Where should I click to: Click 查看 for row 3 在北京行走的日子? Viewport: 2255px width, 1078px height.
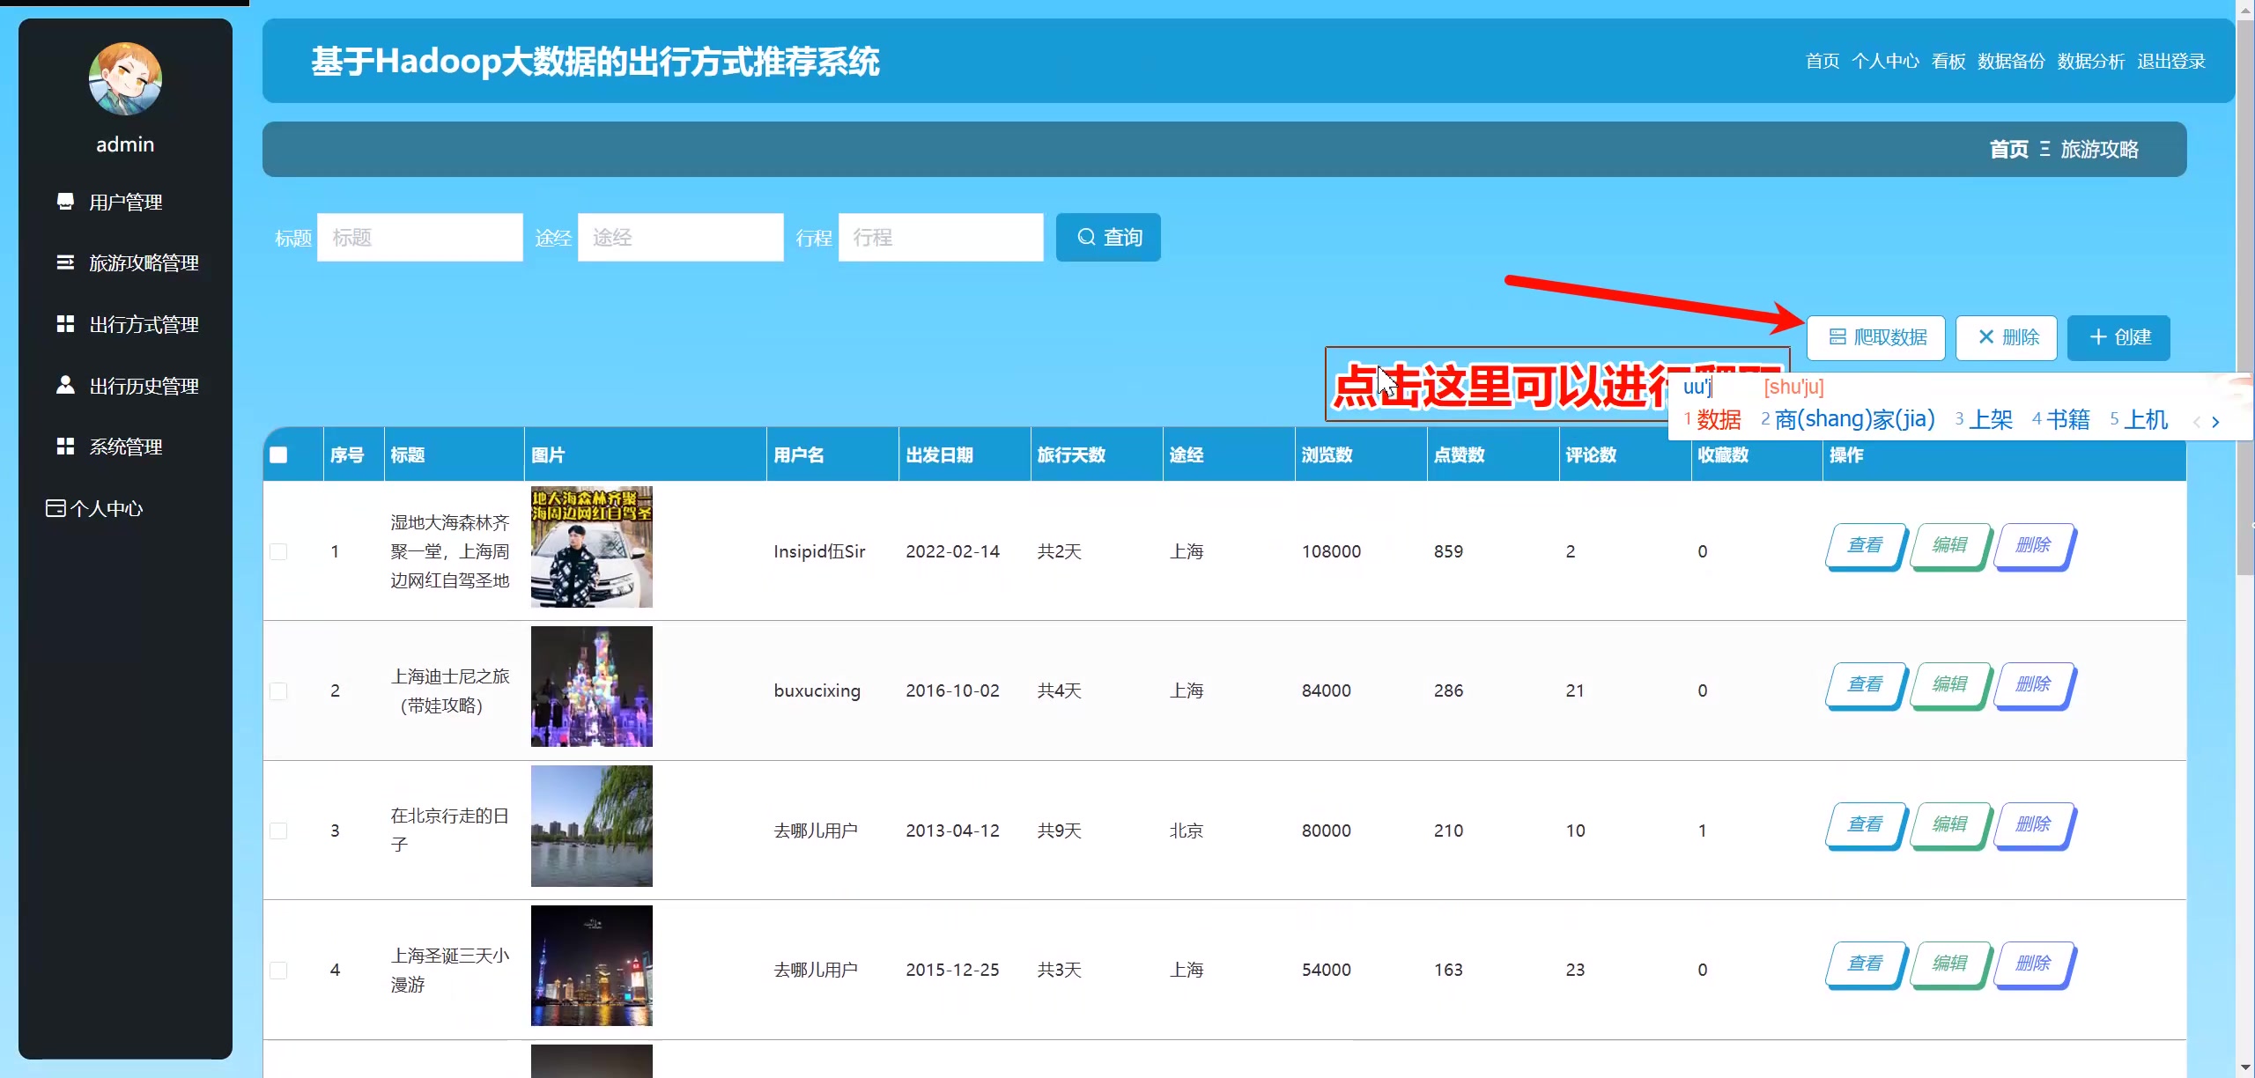pyautogui.click(x=1865, y=825)
